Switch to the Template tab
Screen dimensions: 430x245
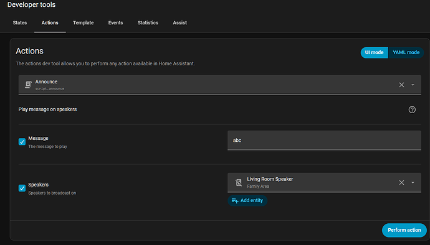[83, 23]
